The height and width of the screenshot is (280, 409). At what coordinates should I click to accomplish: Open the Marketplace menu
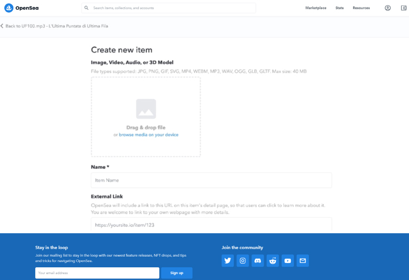click(316, 8)
